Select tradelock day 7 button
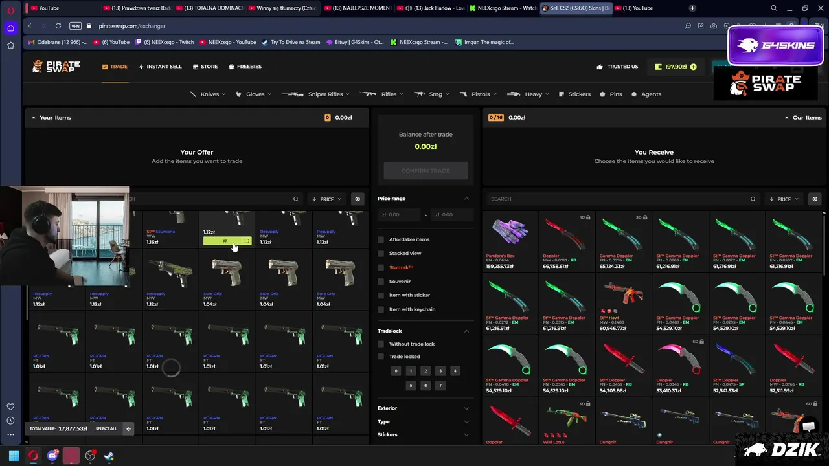Image resolution: width=829 pixels, height=466 pixels. (x=440, y=385)
